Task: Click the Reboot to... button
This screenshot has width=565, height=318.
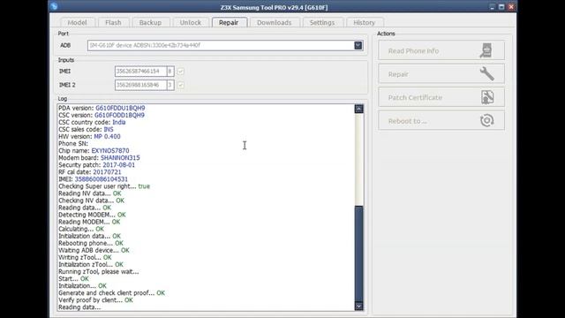Action: (441, 121)
